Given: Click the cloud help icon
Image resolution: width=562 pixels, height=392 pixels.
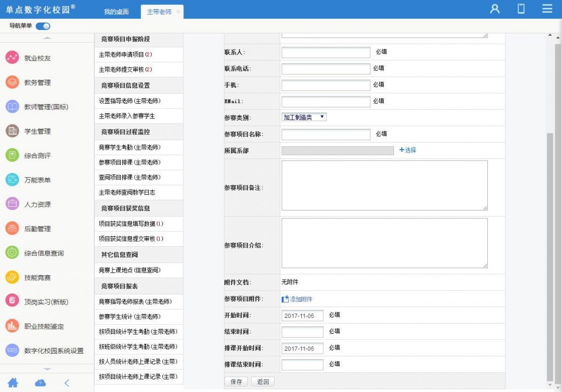Looking at the screenshot, I should click(x=40, y=383).
